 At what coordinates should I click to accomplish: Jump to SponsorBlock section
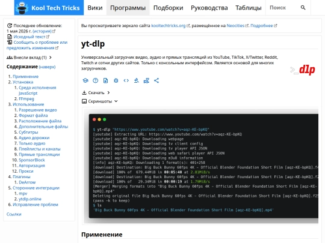32,160
